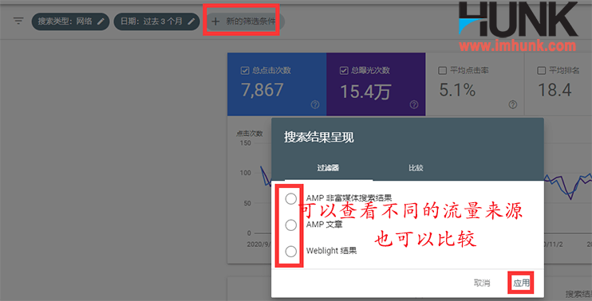Click the 取消 button
This screenshot has height=301, width=592.
[482, 283]
